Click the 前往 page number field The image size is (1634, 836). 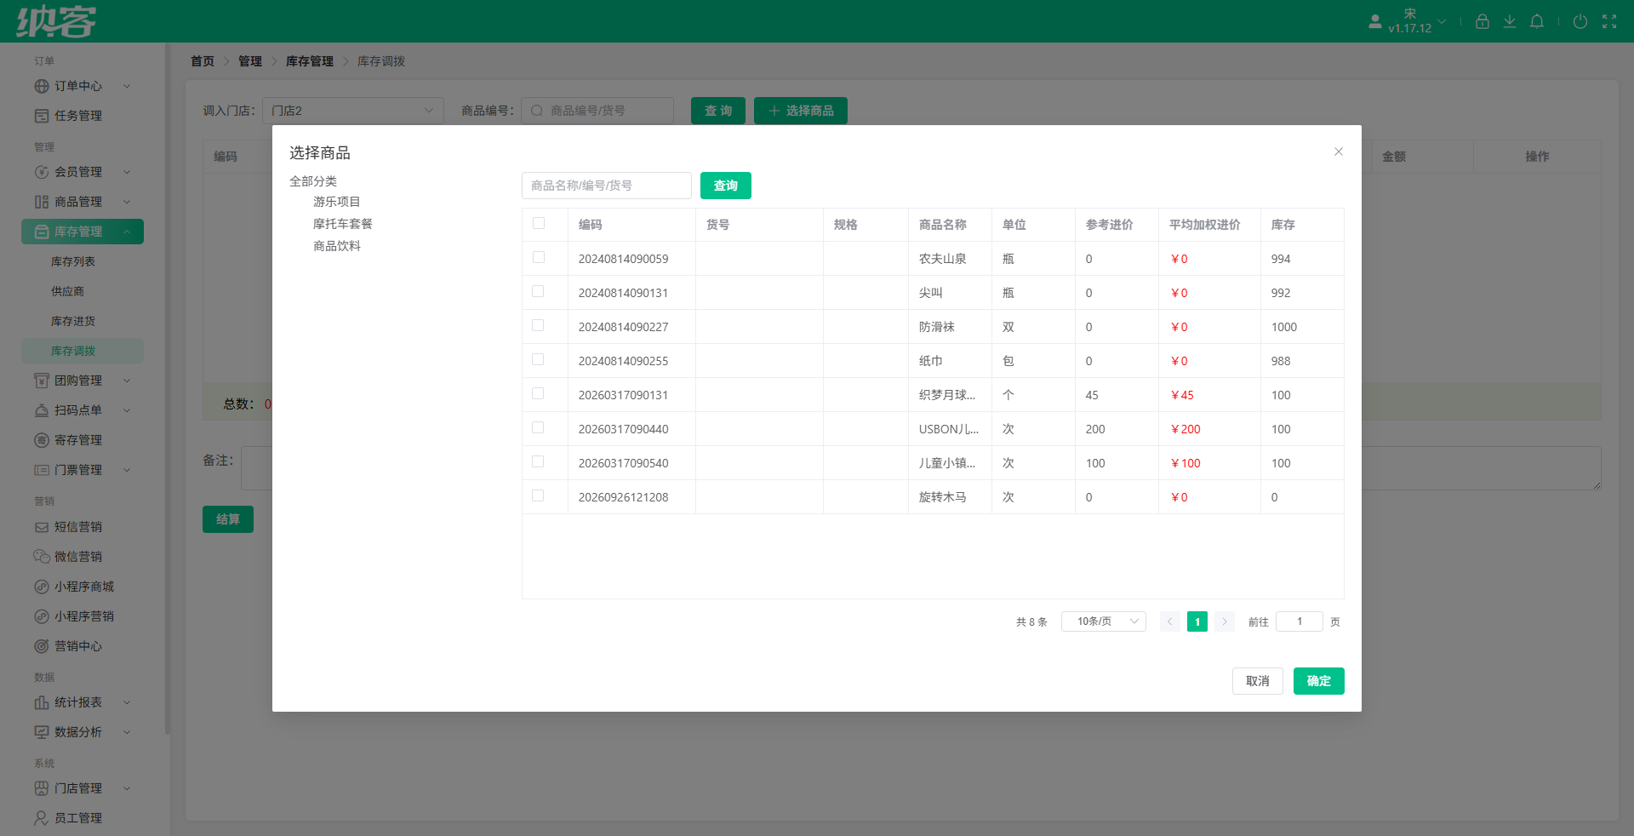(x=1300, y=621)
